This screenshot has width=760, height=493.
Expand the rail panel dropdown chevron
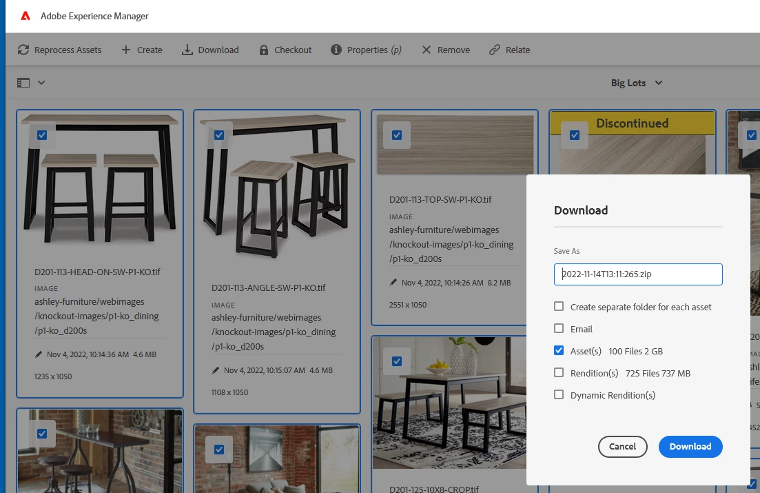tap(41, 83)
